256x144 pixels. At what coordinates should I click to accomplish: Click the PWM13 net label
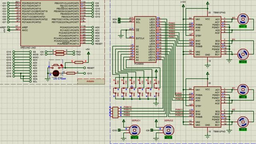coord(179,115)
